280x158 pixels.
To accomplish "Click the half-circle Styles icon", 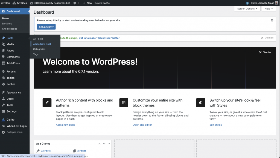I will click(x=200, y=103).
